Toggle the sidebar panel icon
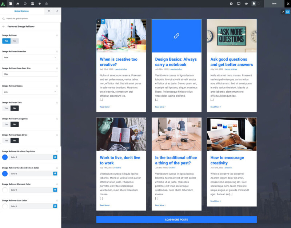 pyautogui.click(x=11, y=4)
